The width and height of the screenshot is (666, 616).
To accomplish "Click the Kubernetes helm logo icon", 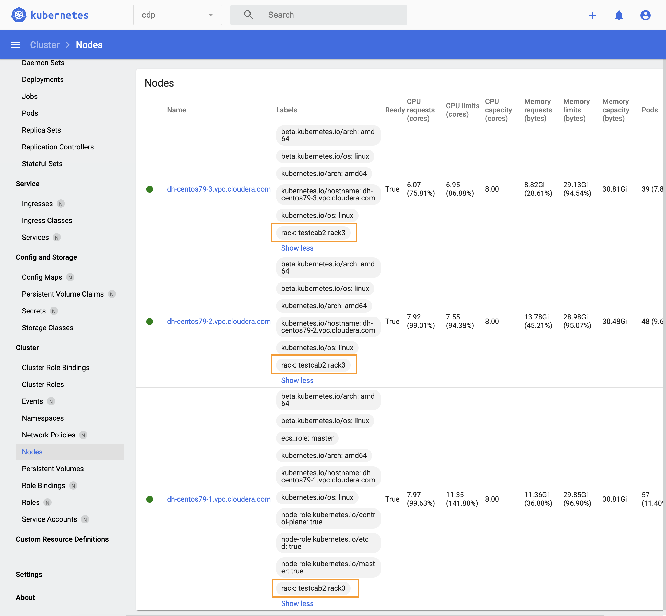I will [x=19, y=15].
